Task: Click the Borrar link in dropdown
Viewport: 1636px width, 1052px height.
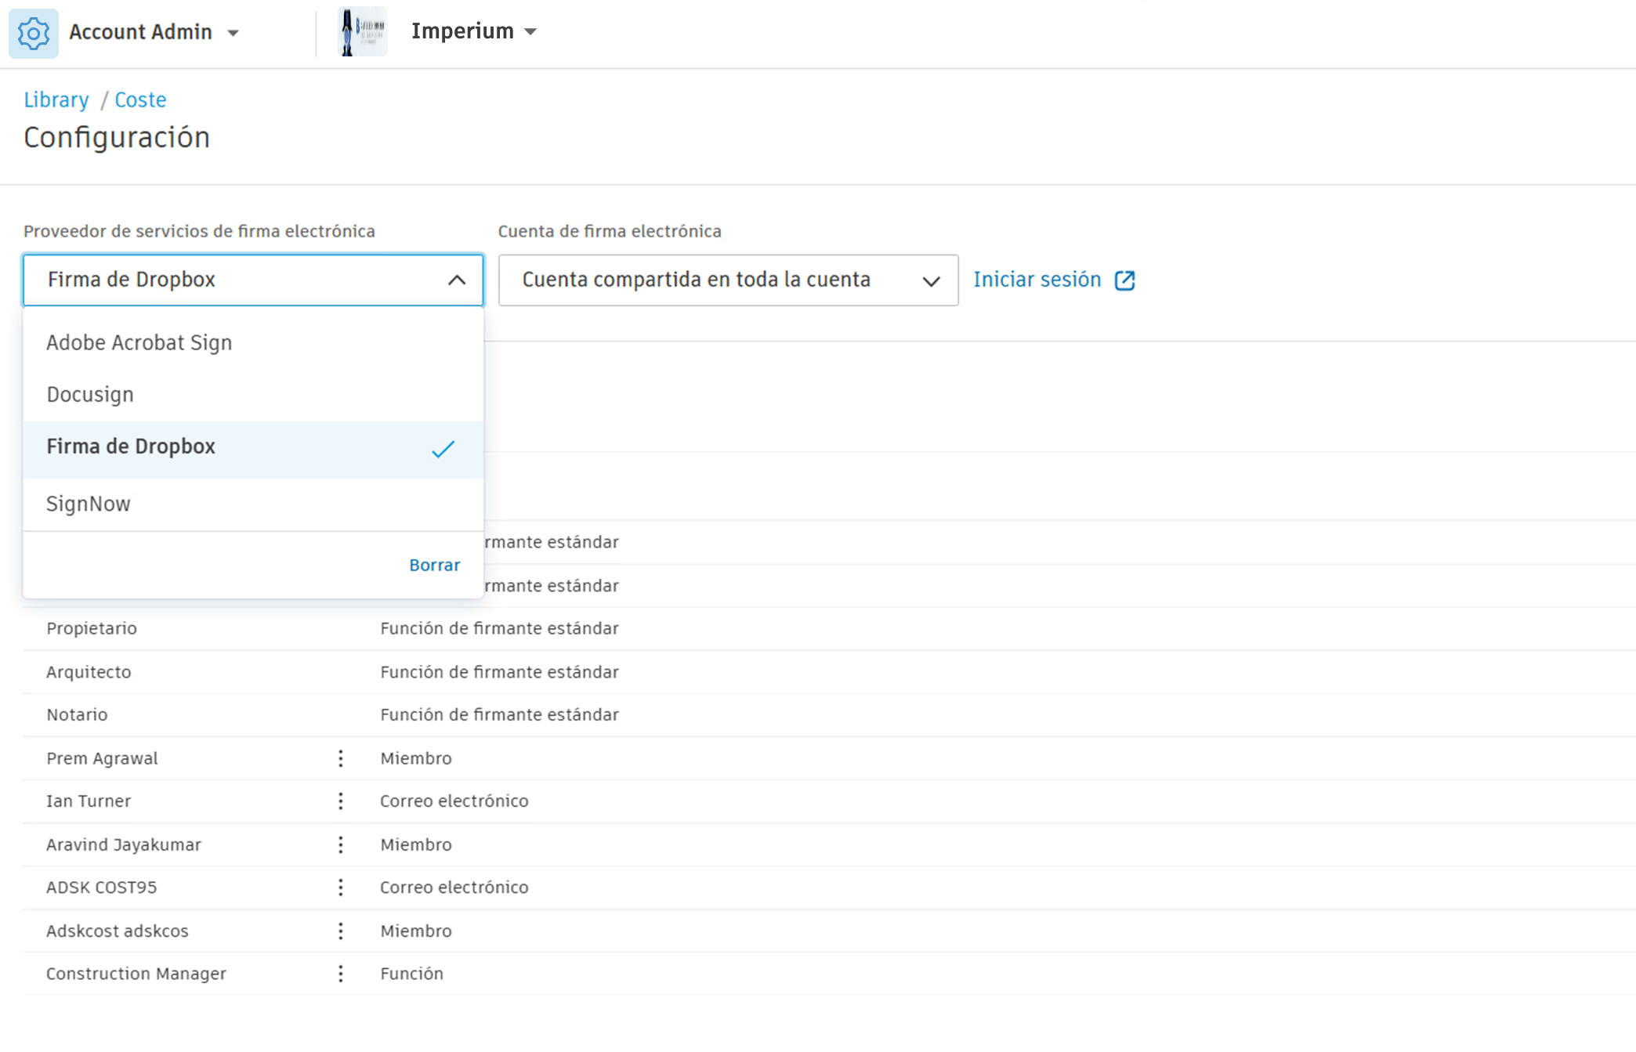Action: (434, 565)
